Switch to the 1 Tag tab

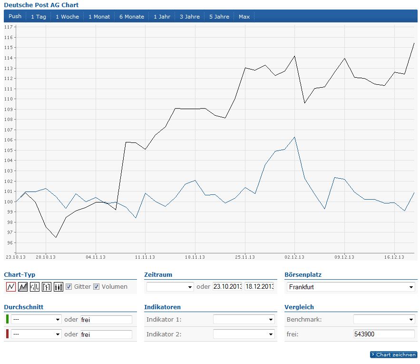[x=39, y=16]
